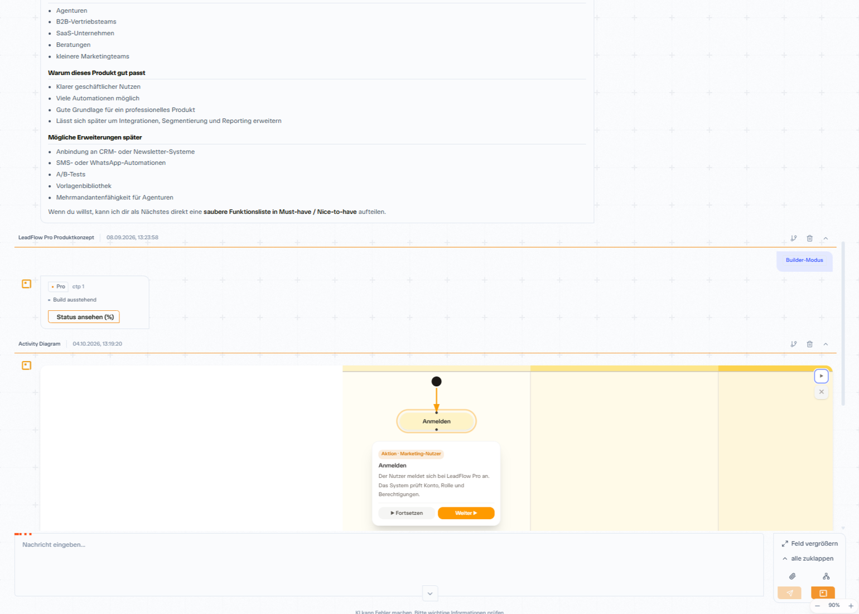Click Klarer geschäftlicher Nutzen list item

tap(98, 87)
